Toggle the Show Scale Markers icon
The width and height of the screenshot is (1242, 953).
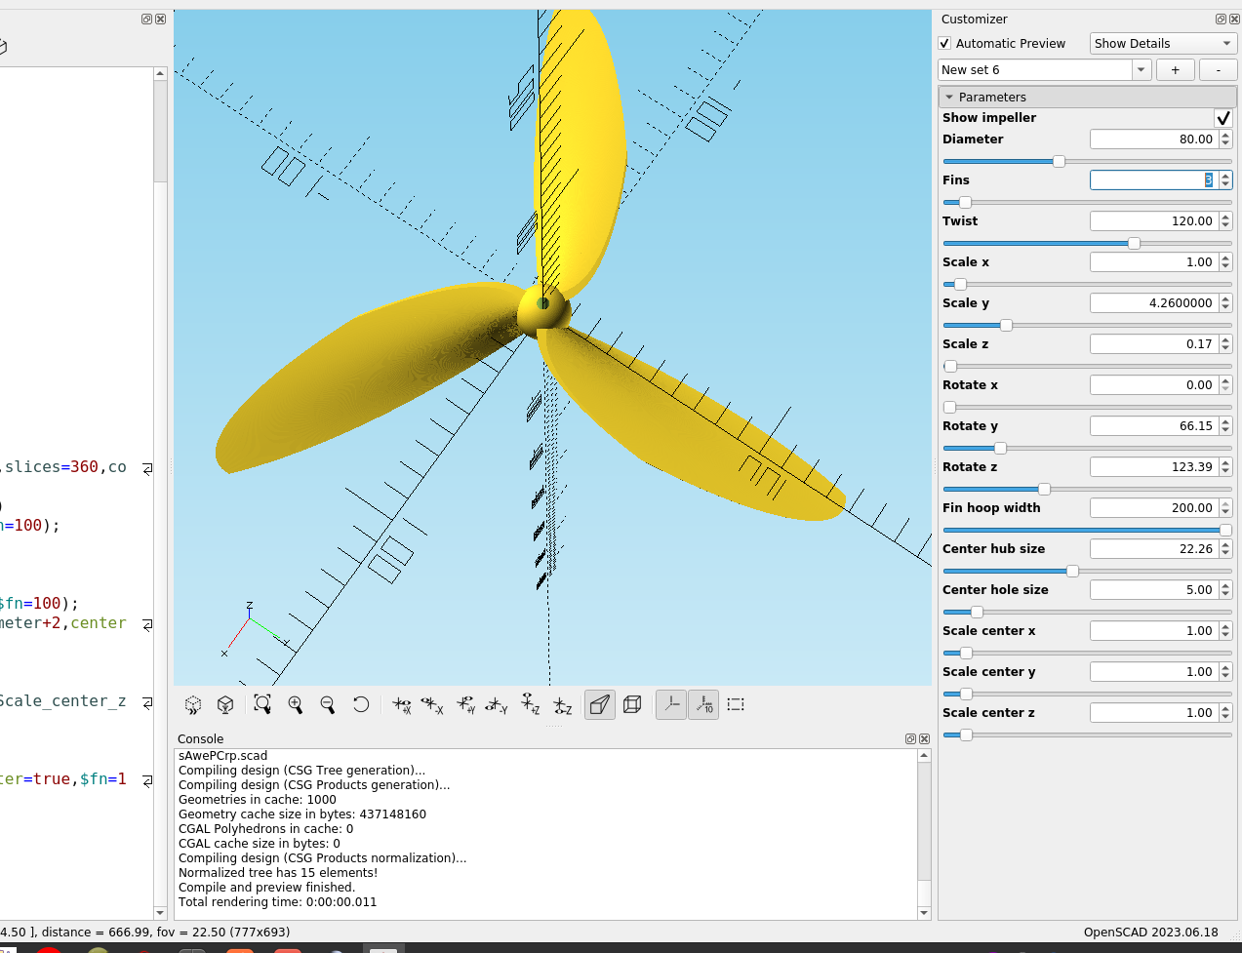[x=703, y=704]
